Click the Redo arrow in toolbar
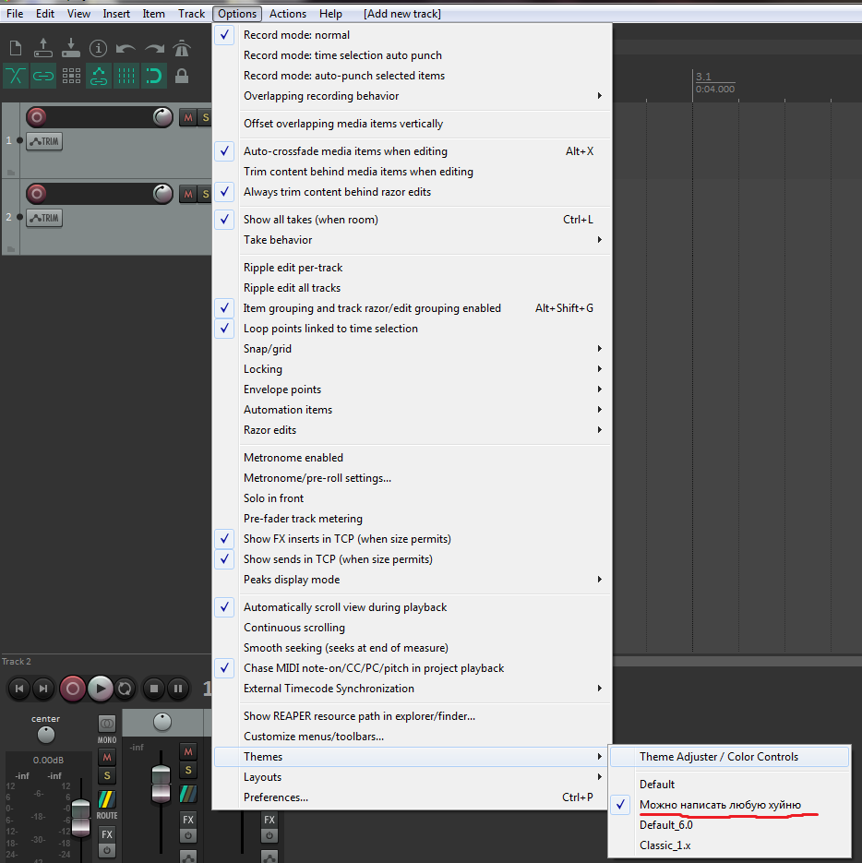 click(154, 49)
